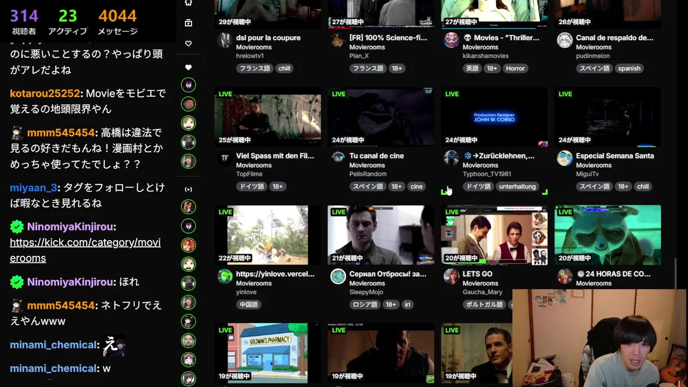Open TopFilme live stream thumbnail

tap(268, 117)
